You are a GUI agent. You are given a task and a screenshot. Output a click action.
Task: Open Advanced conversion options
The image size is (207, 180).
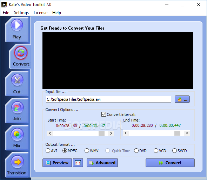[102, 163]
